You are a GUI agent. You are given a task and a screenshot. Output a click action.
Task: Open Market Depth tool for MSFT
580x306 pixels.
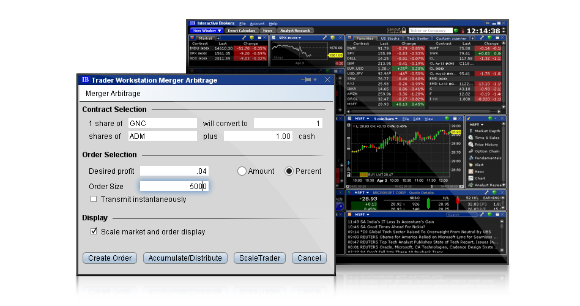[x=487, y=131]
